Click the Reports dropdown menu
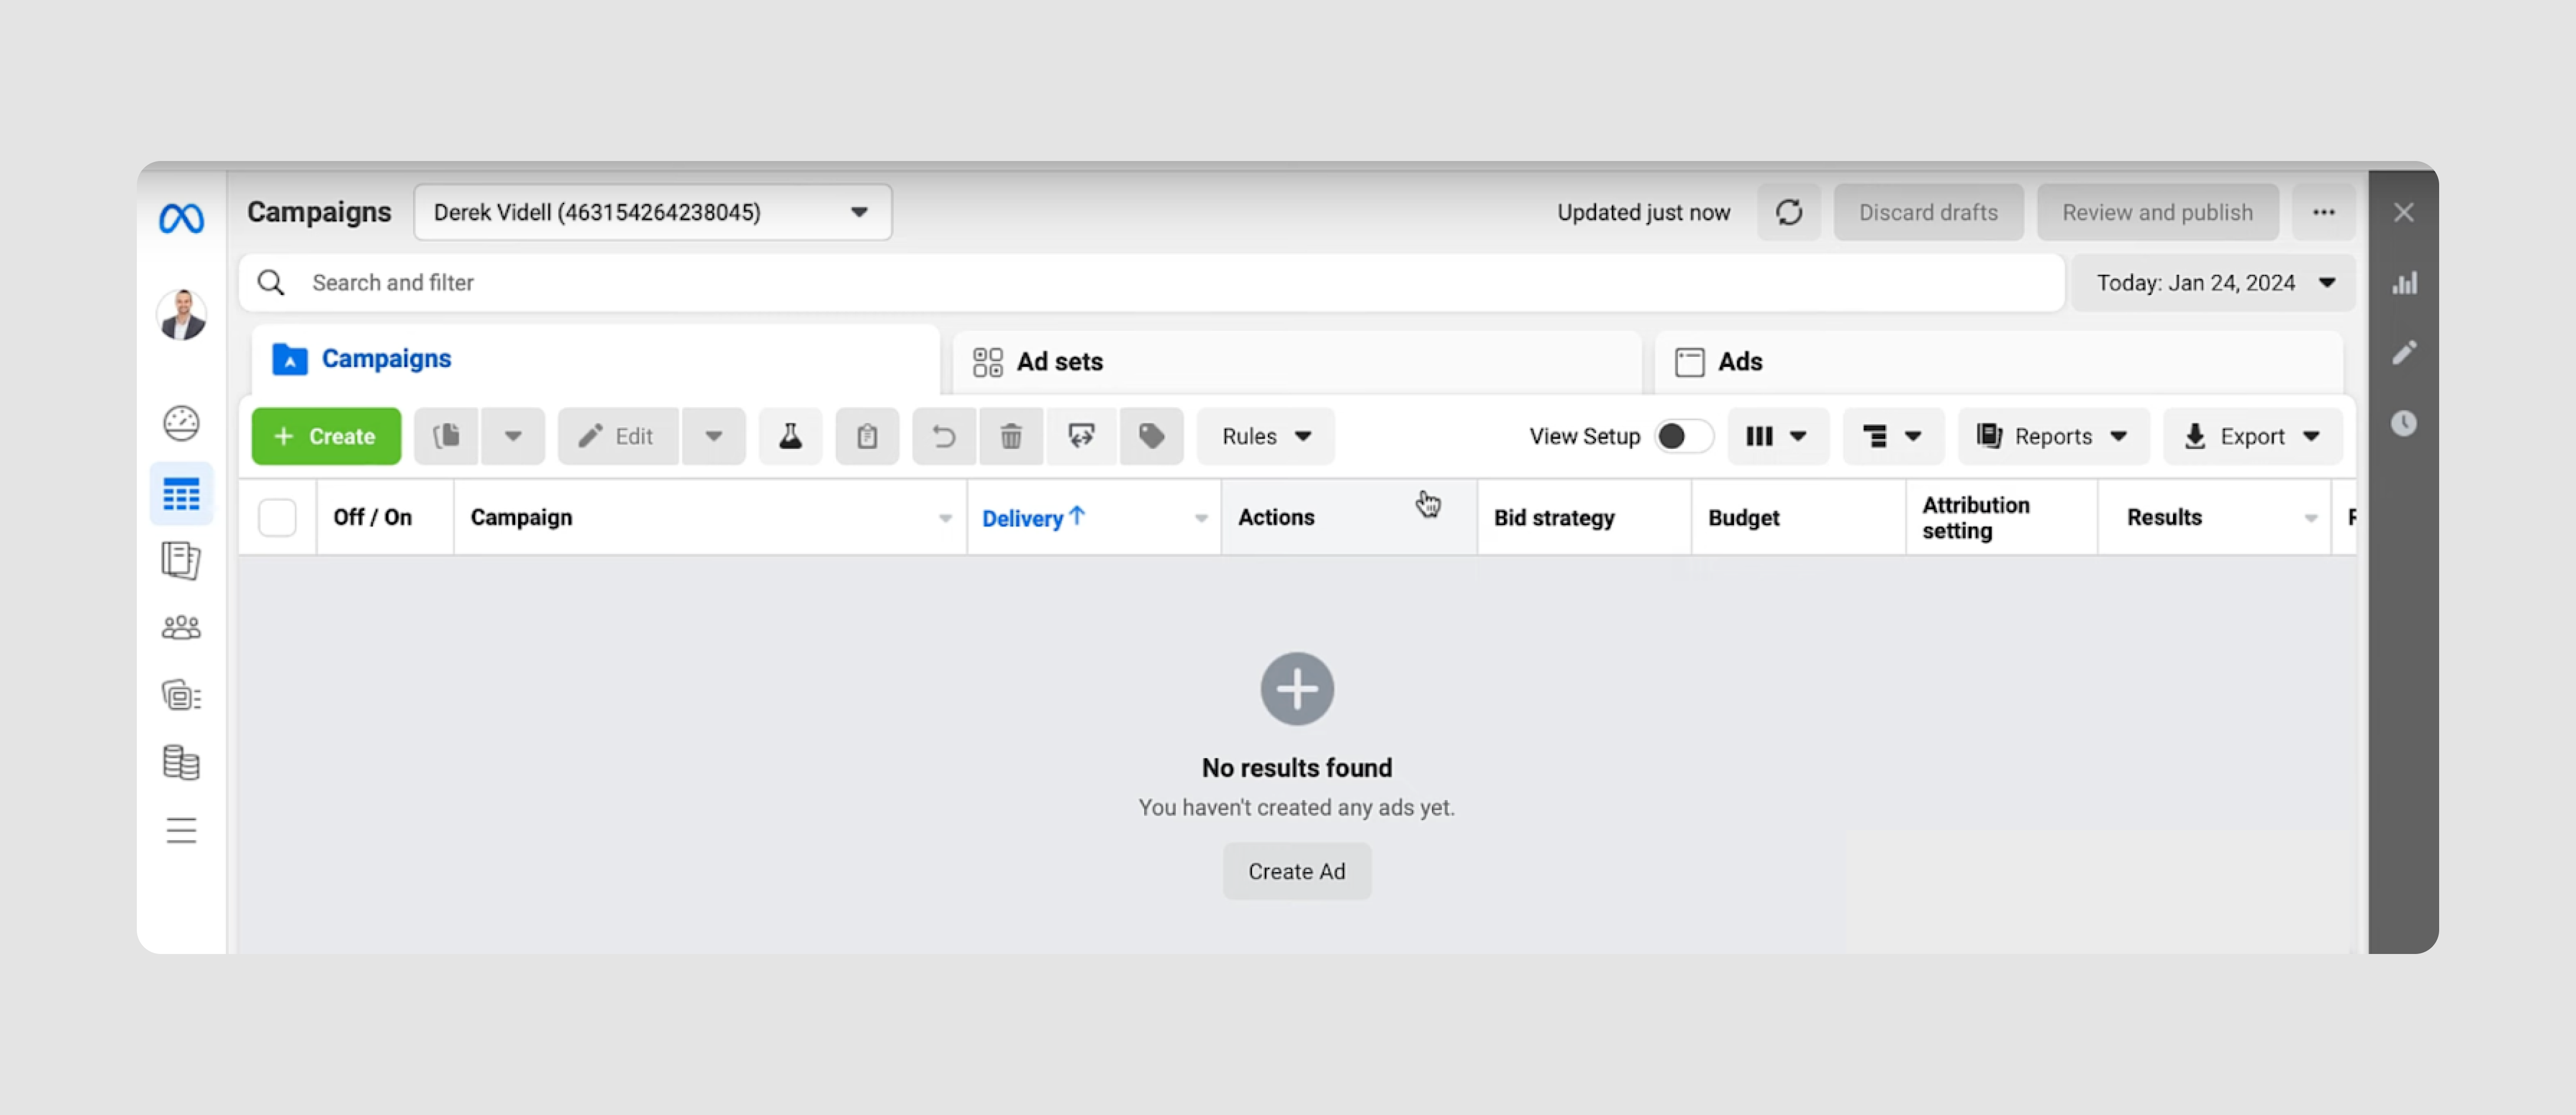The height and width of the screenshot is (1115, 2576). 2057,435
